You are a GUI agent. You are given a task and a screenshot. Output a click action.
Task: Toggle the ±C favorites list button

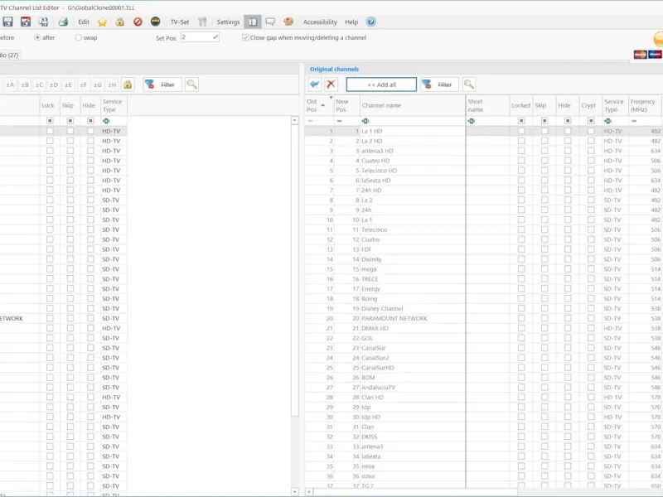pos(39,85)
